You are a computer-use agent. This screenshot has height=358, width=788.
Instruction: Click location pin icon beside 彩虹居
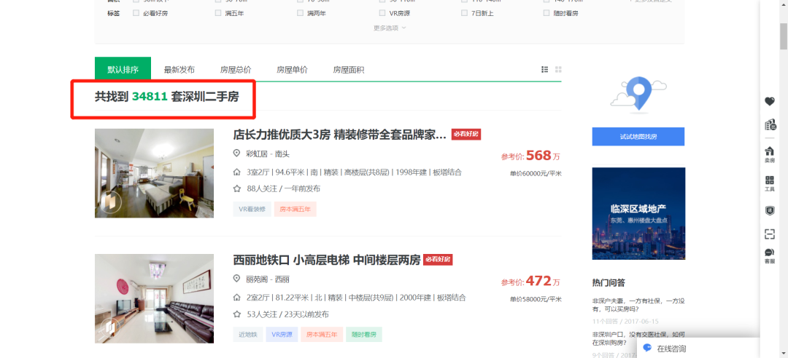[x=236, y=154]
